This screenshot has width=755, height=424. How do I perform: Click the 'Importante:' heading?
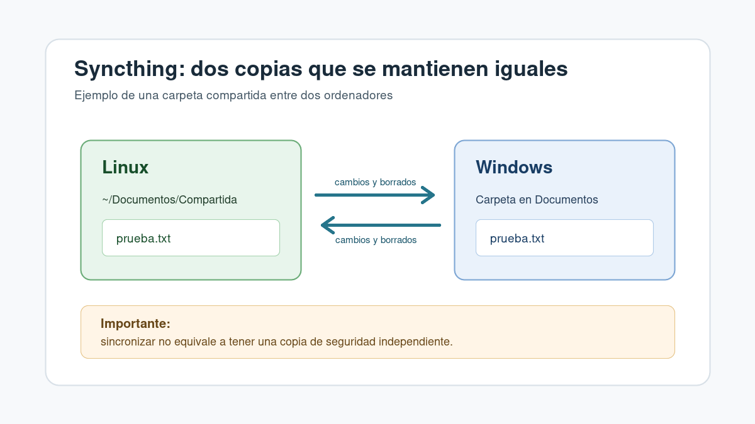[135, 323]
